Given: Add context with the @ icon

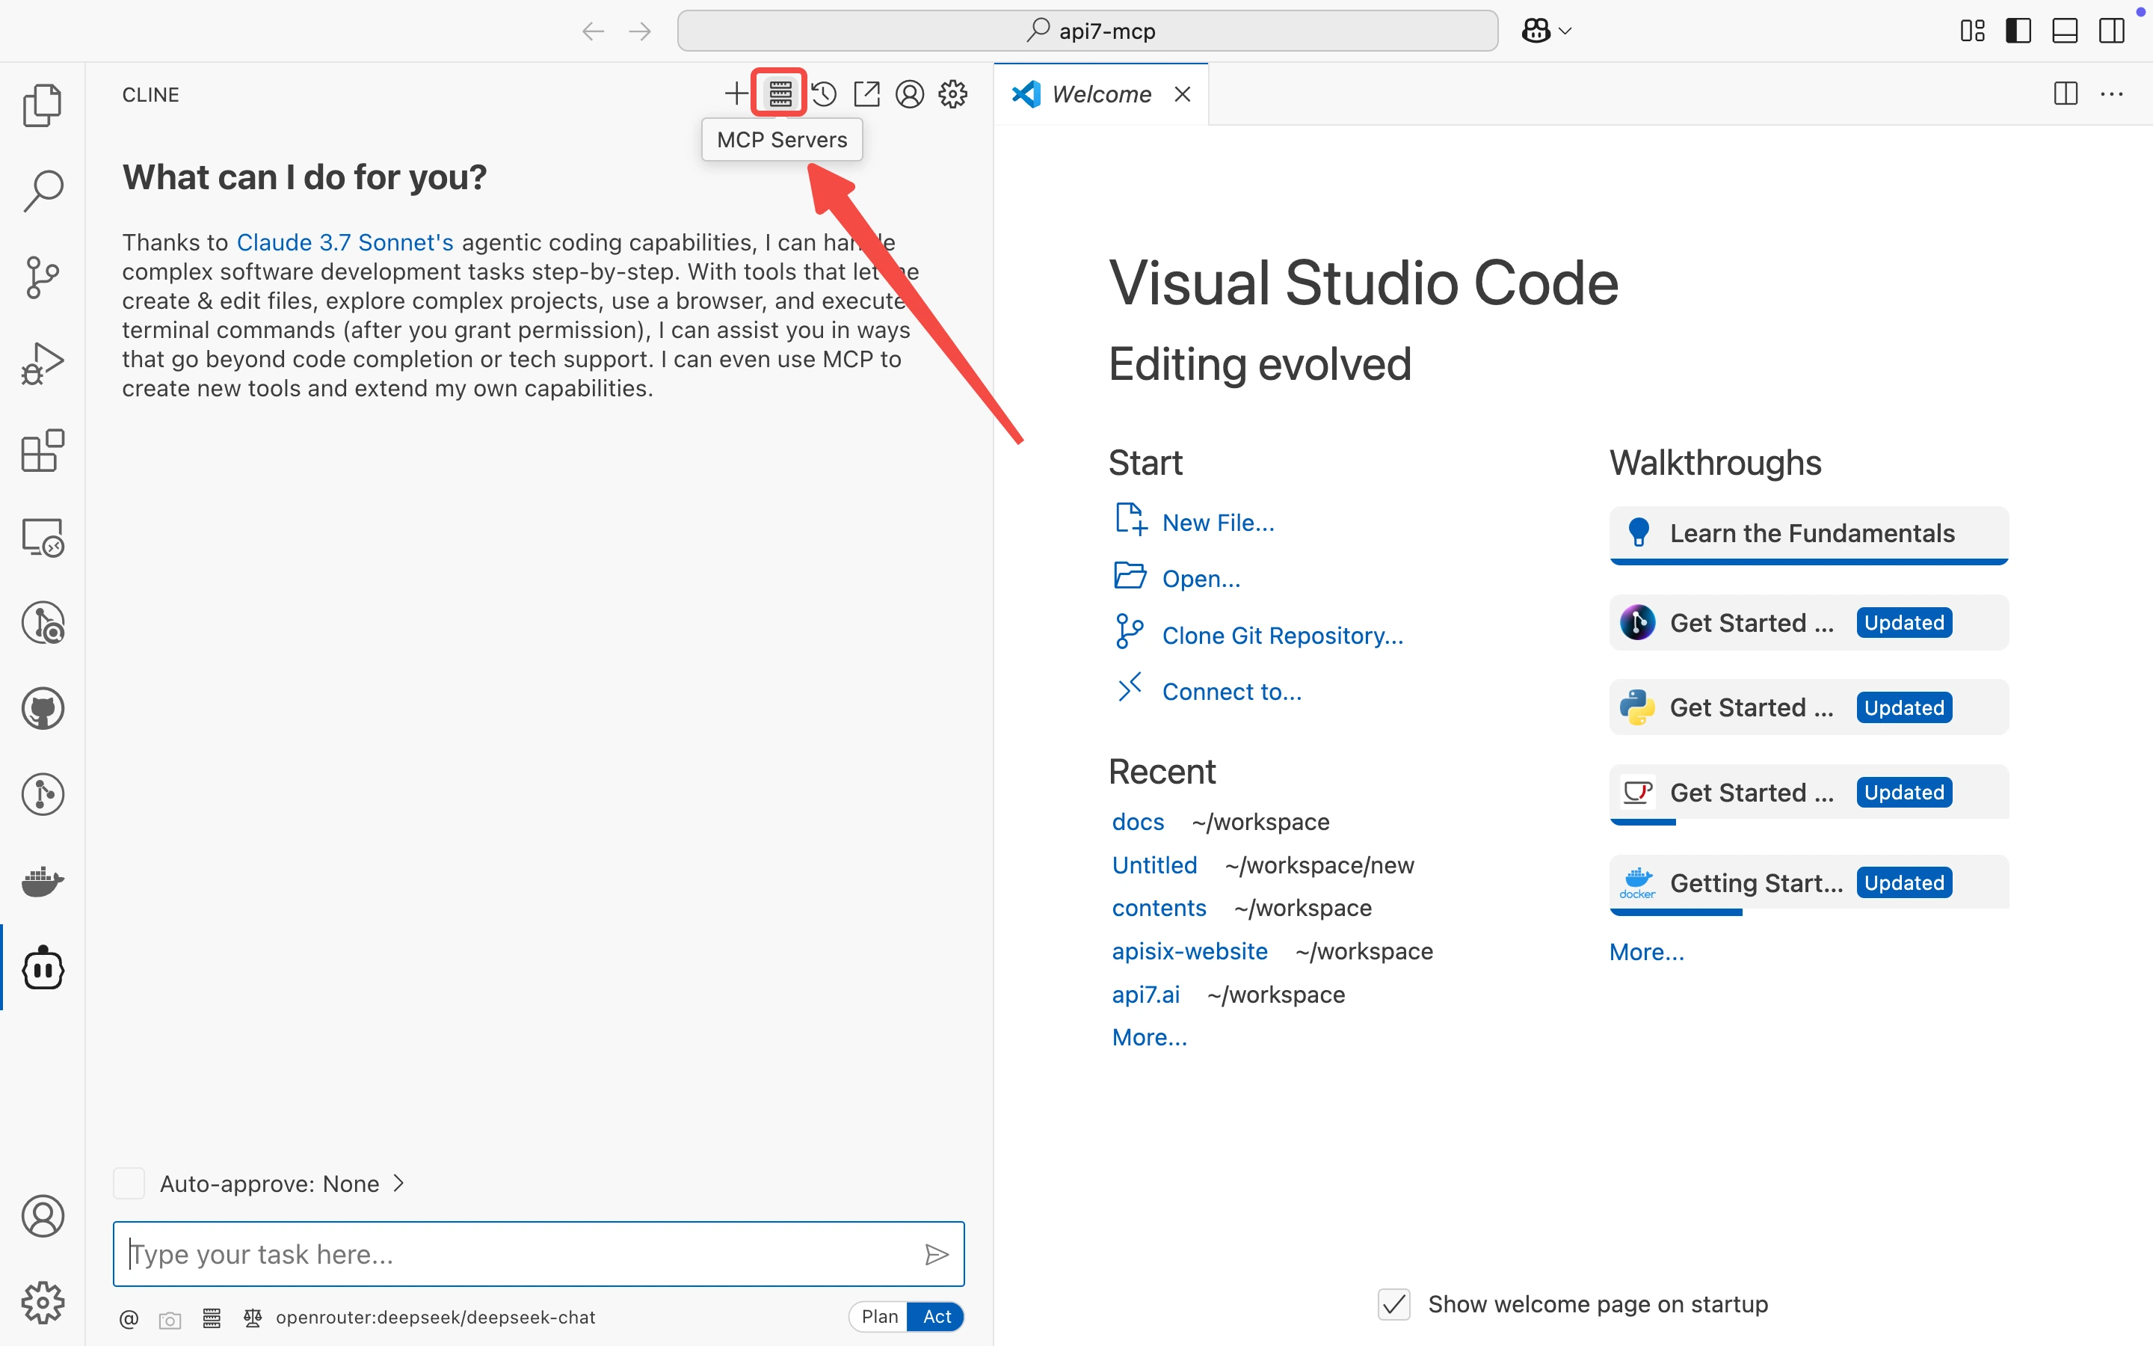Looking at the screenshot, I should (129, 1318).
